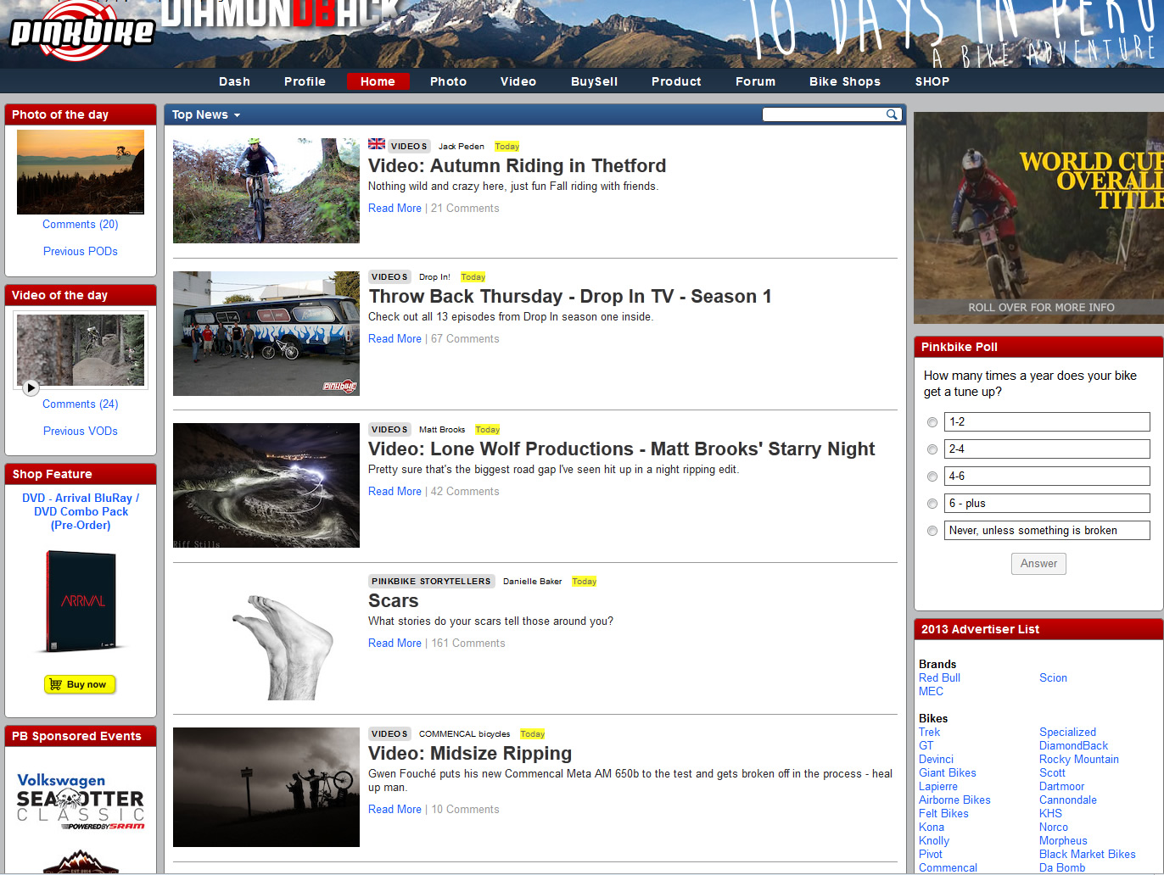This screenshot has height=875, width=1164.
Task: Open the Rocky Mountain link
Action: pos(1078,760)
